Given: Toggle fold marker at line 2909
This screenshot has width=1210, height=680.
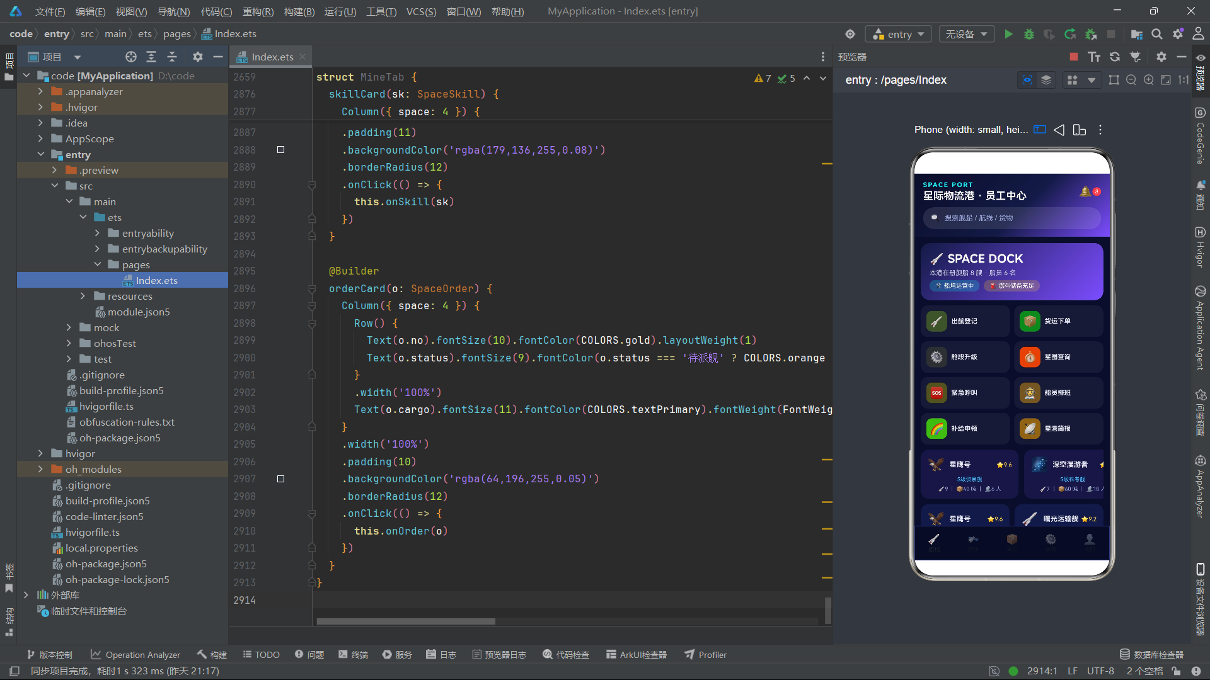Looking at the screenshot, I should tap(312, 514).
